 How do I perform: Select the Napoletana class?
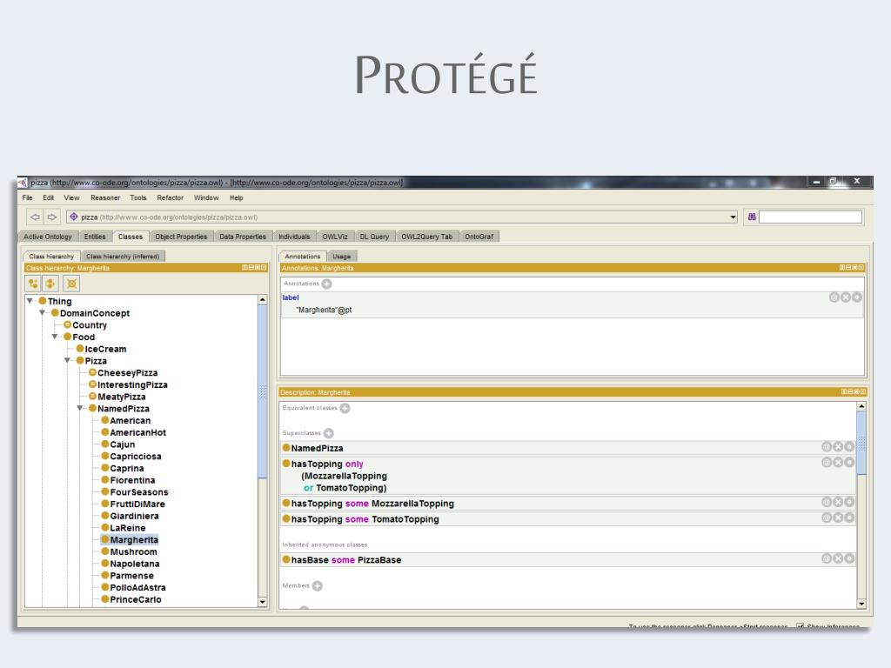(134, 564)
